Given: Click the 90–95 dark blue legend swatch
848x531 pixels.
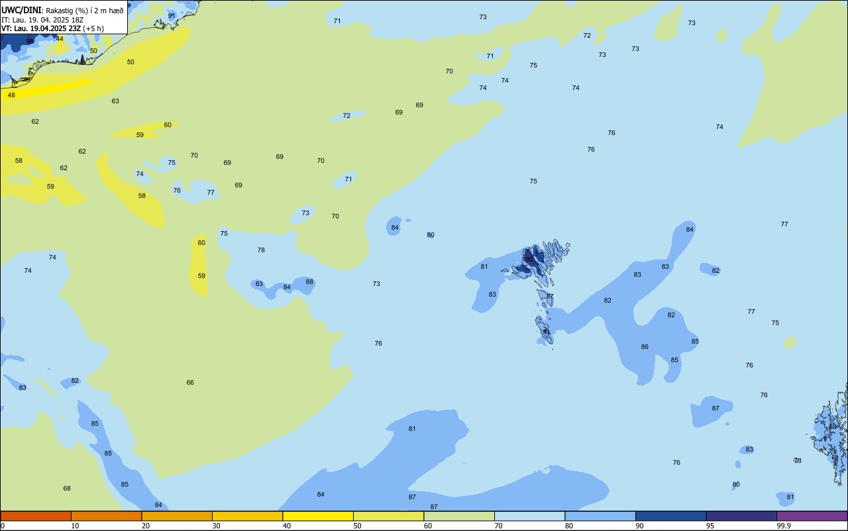Looking at the screenshot, I should coord(670,516).
